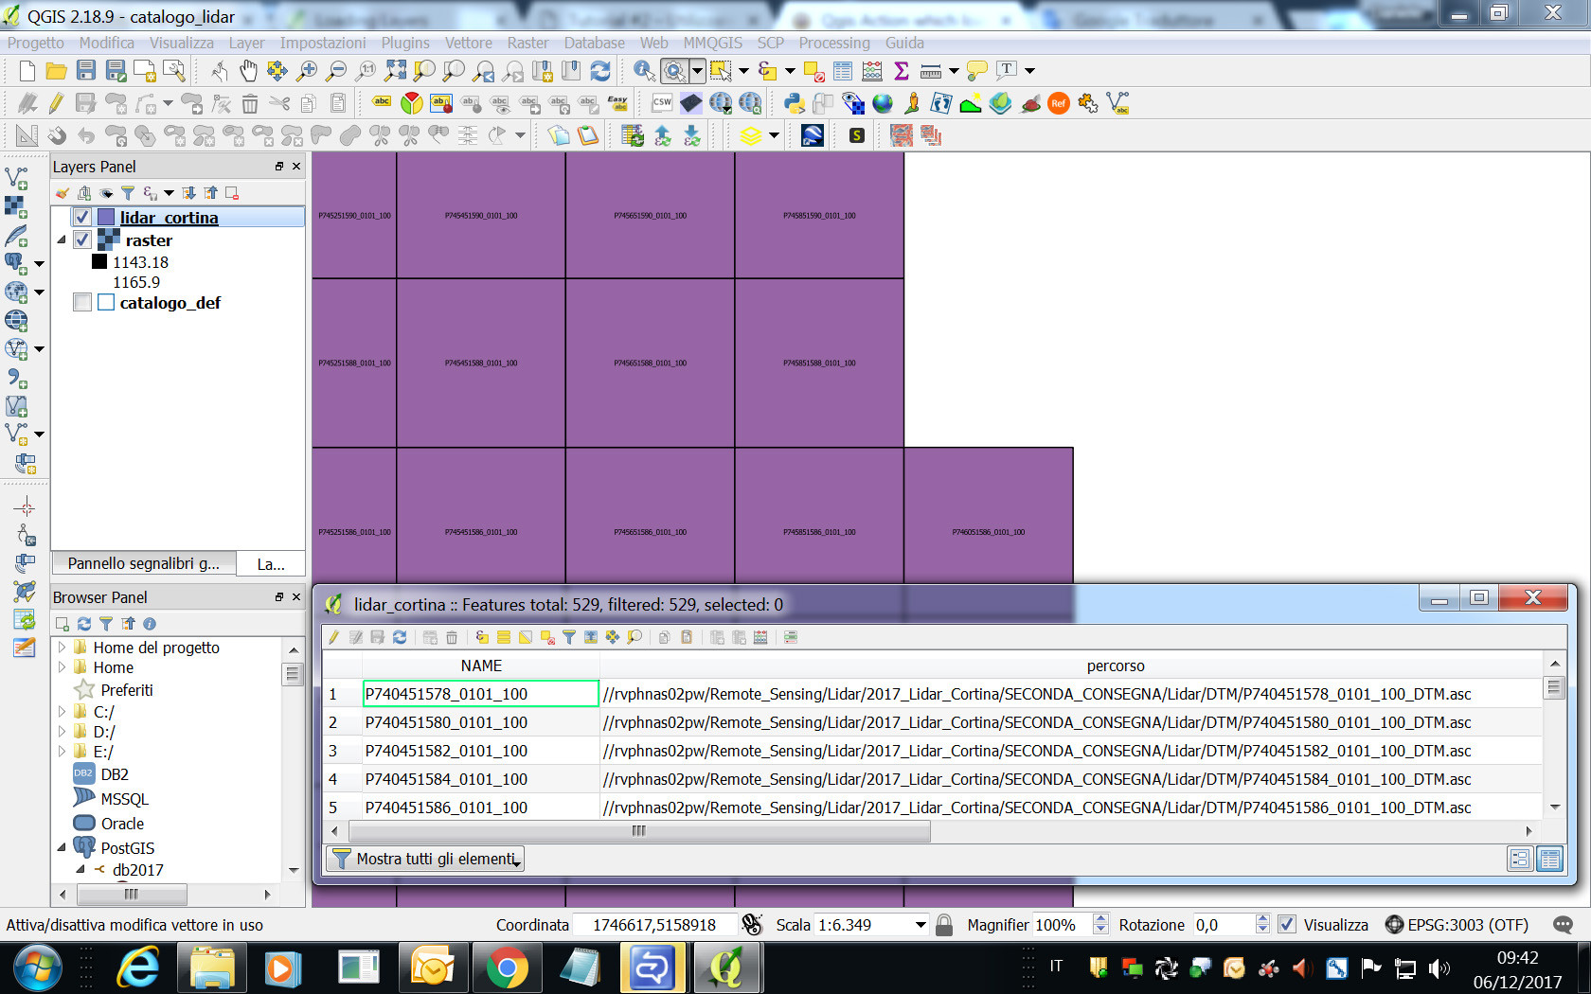
Task: Select the lidar_cortina layer
Action: 169,218
